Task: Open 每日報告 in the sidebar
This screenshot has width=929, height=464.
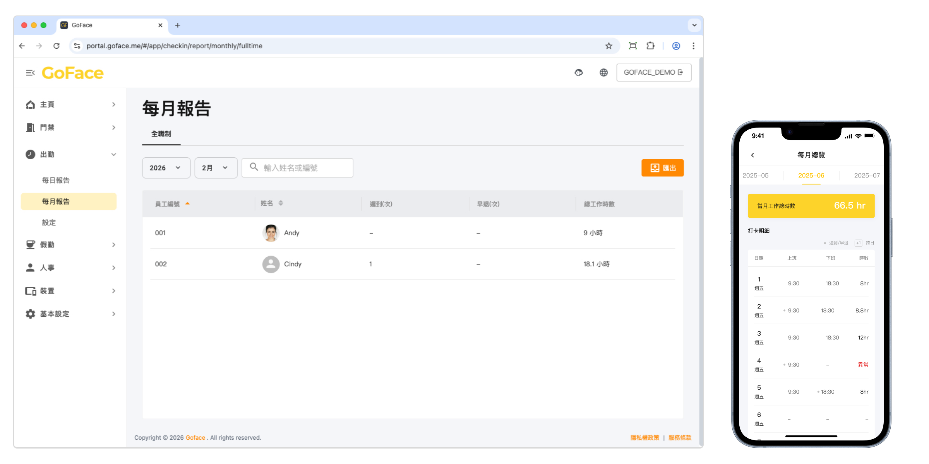Action: pyautogui.click(x=56, y=180)
